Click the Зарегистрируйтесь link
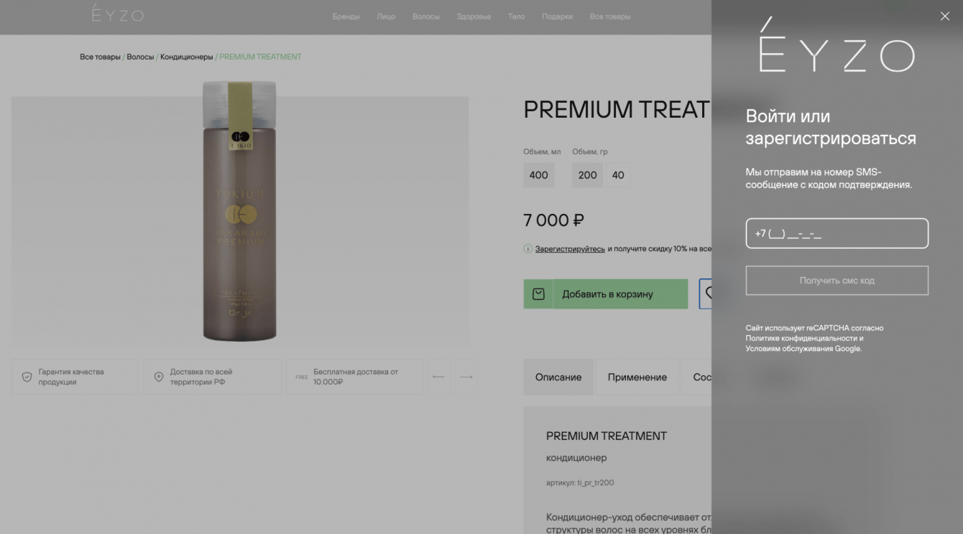 [570, 249]
